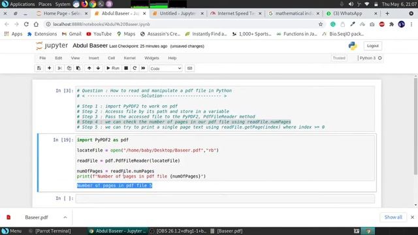The image size is (418, 235).
Task: Open the Chrome extensions puzzle icon
Action: tap(391, 24)
